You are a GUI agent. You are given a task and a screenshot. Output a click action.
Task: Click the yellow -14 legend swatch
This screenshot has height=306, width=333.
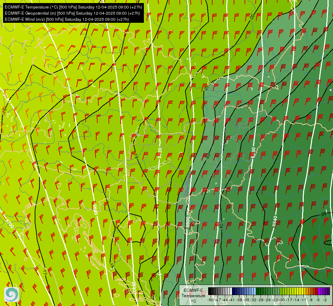pos(295,291)
